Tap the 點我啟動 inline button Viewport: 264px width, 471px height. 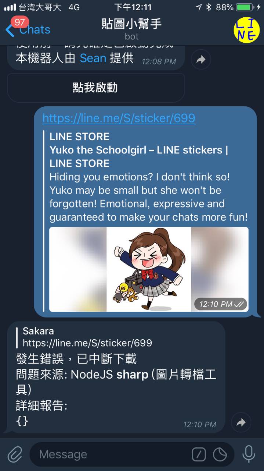[96, 88]
